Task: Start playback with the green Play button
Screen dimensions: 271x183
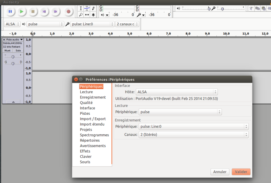Action: [21, 12]
